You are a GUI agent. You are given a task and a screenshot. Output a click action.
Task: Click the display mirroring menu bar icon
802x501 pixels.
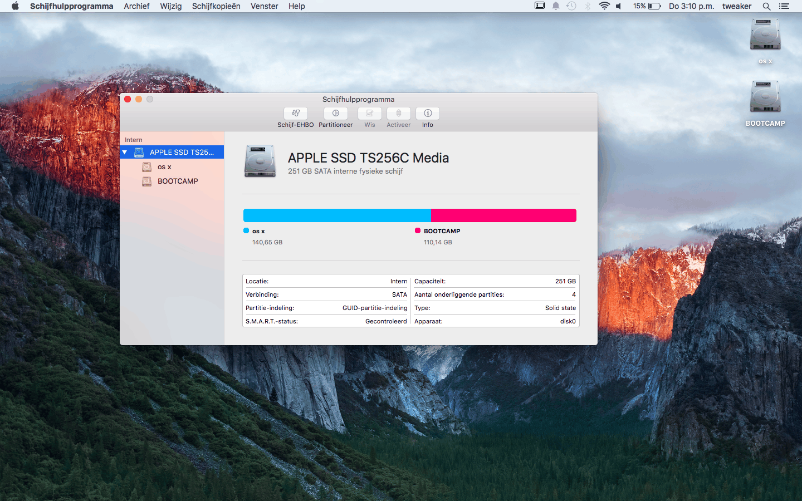click(540, 6)
